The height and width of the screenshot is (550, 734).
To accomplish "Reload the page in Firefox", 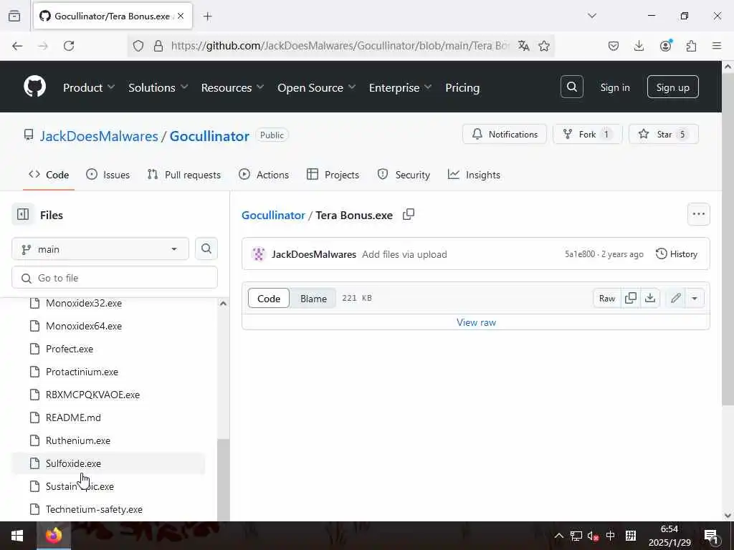I will (x=69, y=46).
